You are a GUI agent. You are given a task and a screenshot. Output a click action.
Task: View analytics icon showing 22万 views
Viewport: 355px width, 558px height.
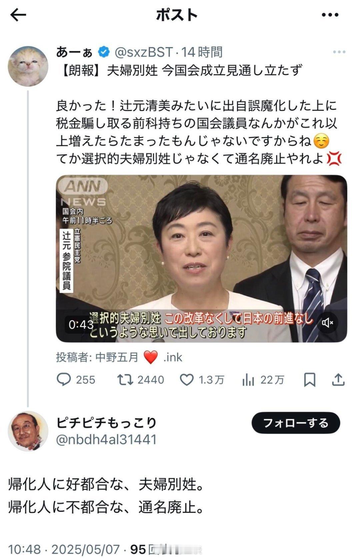pyautogui.click(x=248, y=380)
